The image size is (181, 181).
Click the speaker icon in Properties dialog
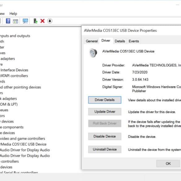[93, 53]
